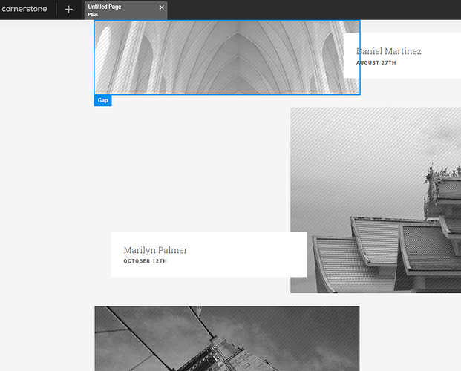The width and height of the screenshot is (461, 371).
Task: Select the October 12th date text
Action: pyautogui.click(x=146, y=261)
